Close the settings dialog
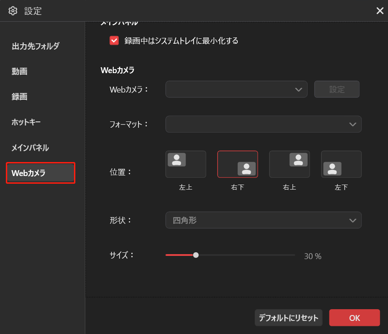The width and height of the screenshot is (388, 334). click(x=380, y=11)
